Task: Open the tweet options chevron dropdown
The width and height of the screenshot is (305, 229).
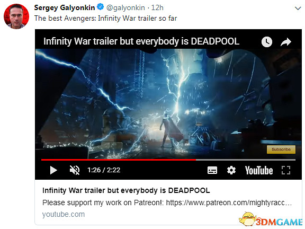Action: [x=298, y=8]
